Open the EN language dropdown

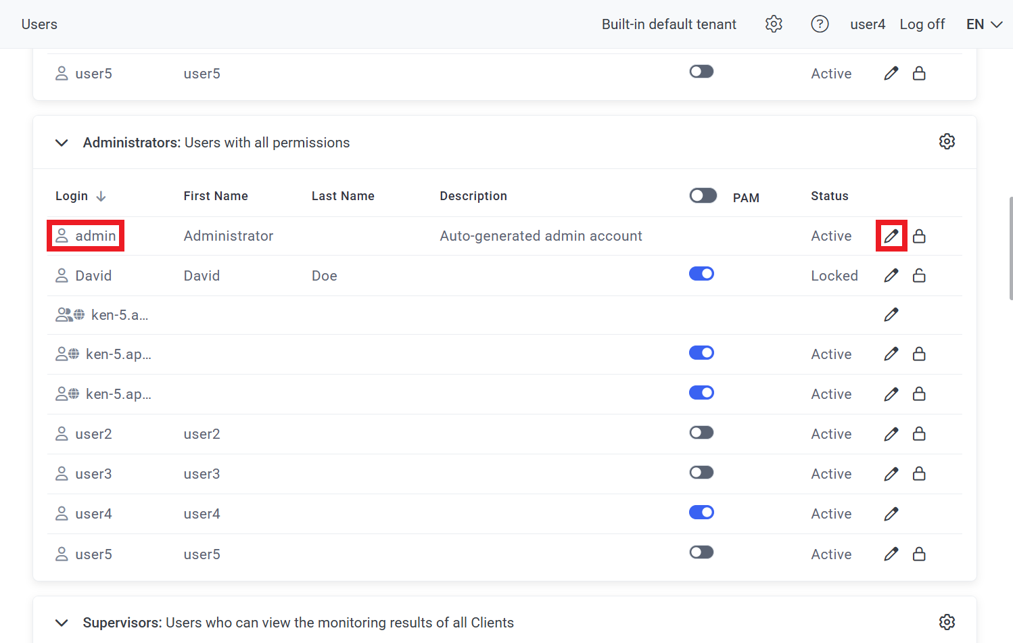tap(984, 24)
